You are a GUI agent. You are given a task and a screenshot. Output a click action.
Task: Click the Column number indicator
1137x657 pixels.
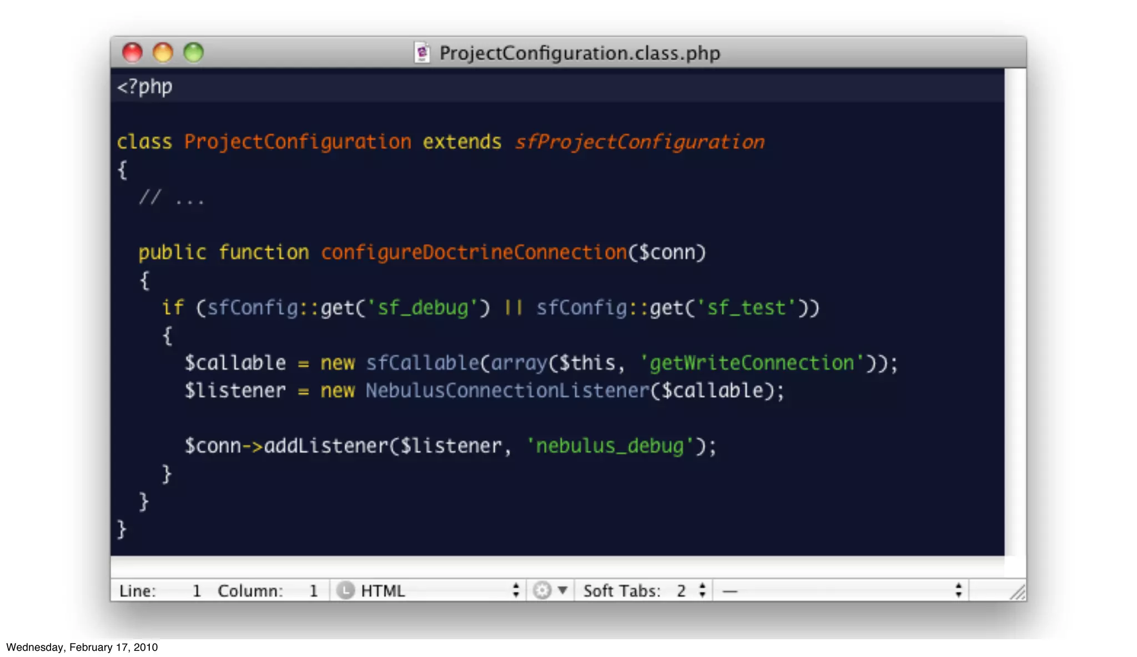(x=268, y=591)
